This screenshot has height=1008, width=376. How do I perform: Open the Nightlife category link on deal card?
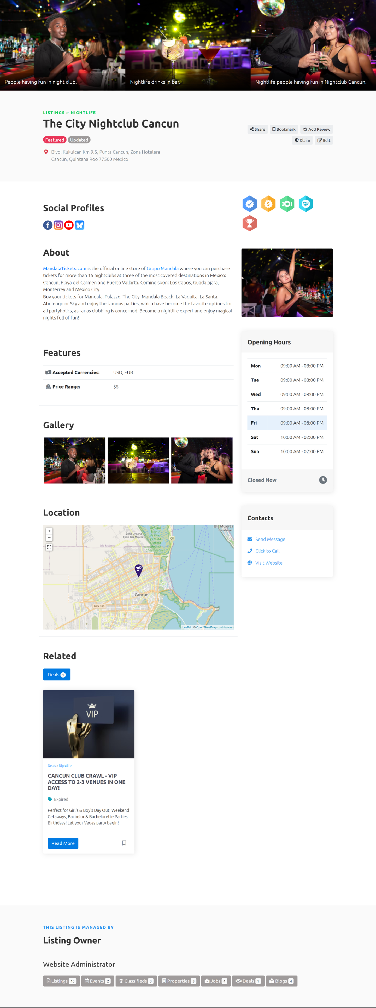point(65,765)
